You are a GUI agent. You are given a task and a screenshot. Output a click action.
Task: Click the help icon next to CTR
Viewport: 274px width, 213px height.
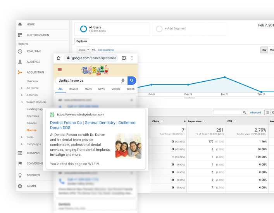pos(235,121)
